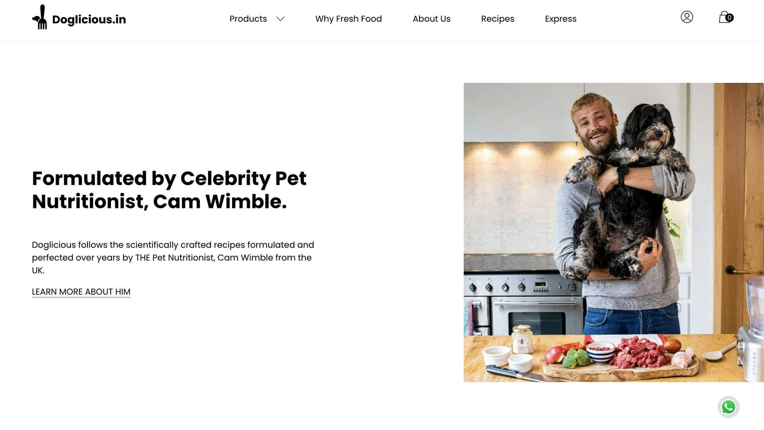This screenshot has height=430, width=764.
Task: Click the Doglicious.in brand name
Action: point(89,20)
